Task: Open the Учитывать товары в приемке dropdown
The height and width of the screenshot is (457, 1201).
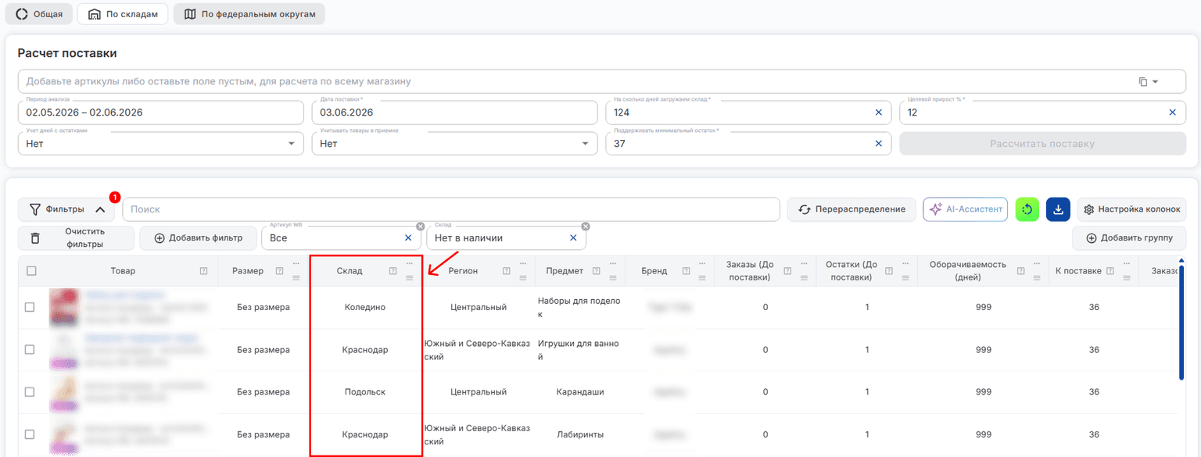Action: [x=454, y=144]
